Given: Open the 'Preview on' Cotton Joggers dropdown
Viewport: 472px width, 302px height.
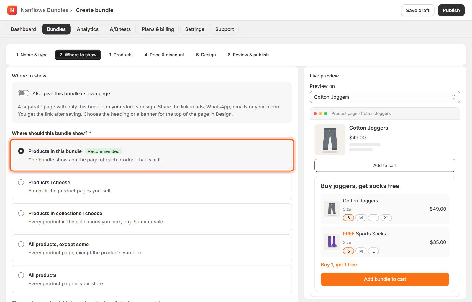Looking at the screenshot, I should tap(385, 97).
